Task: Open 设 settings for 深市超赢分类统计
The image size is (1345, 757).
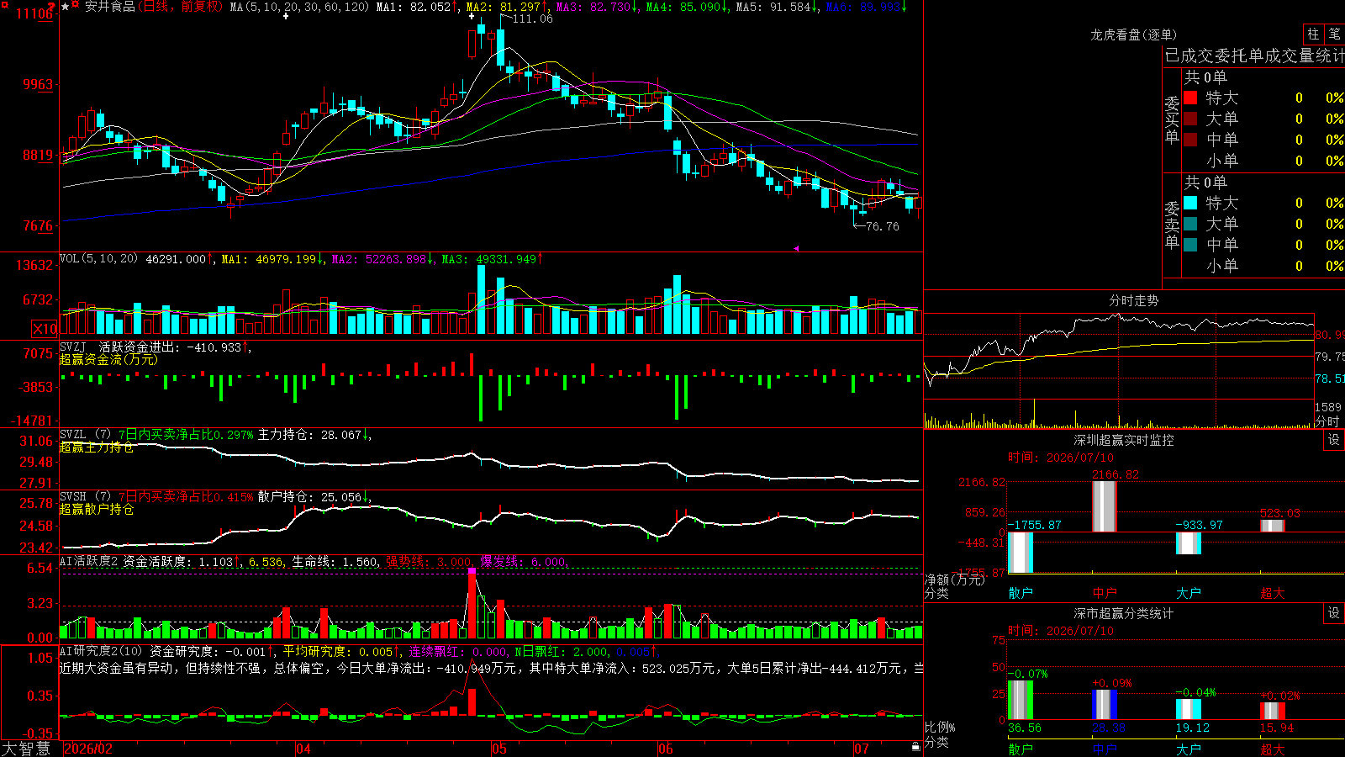Action: 1334,613
